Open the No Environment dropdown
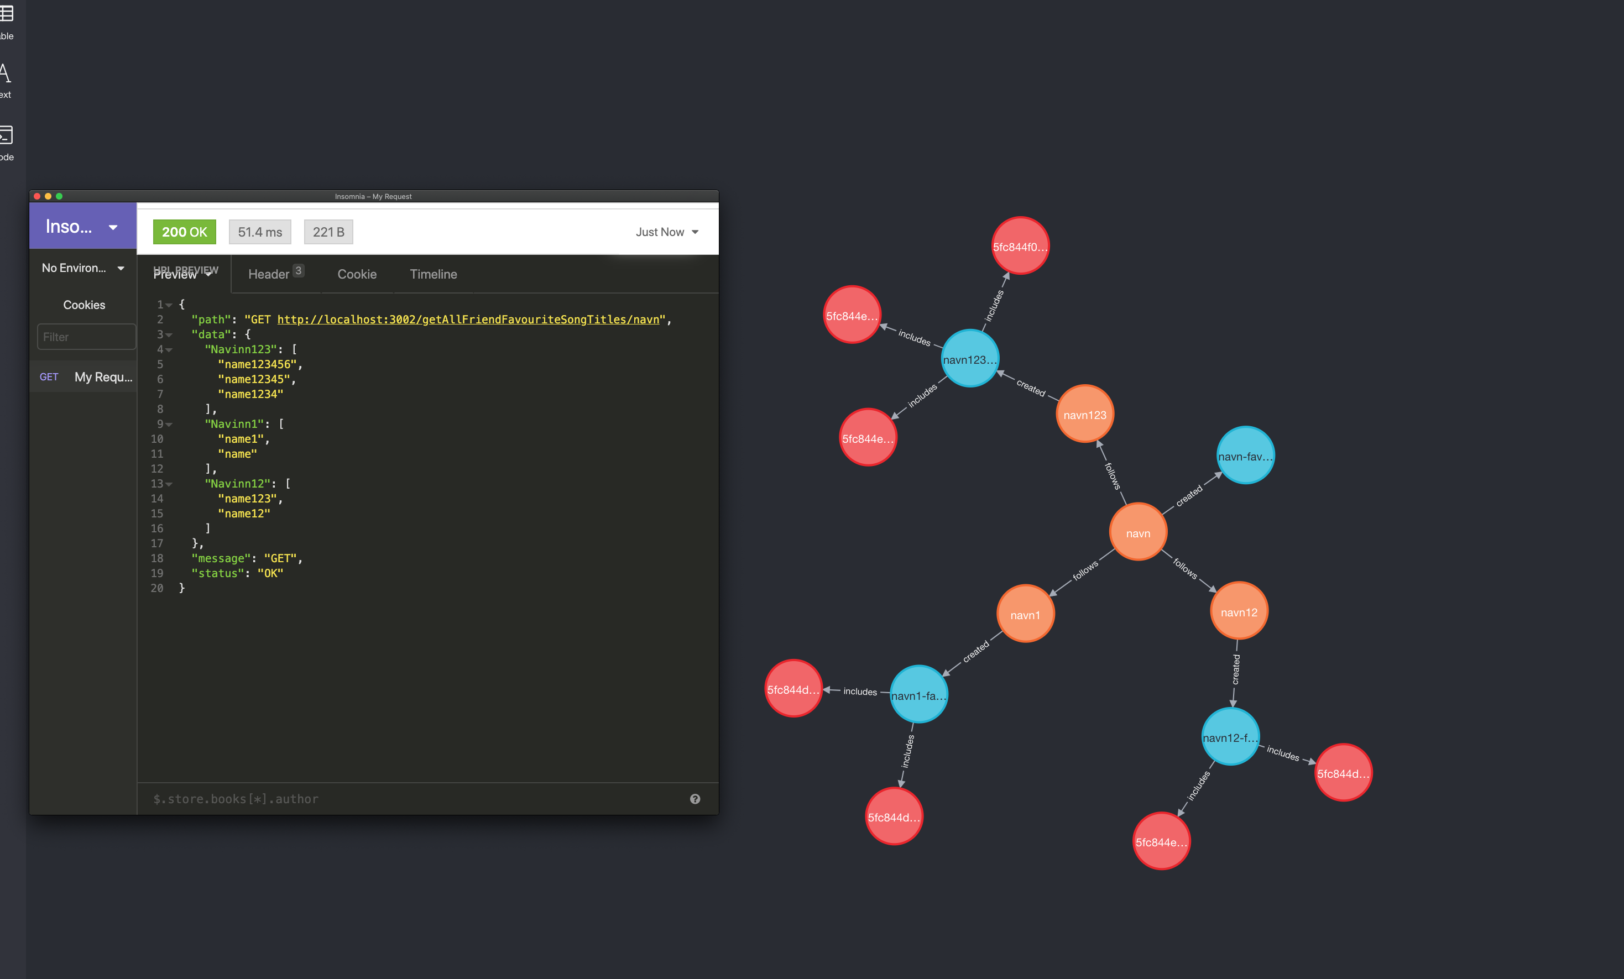1624x979 pixels. click(x=83, y=268)
